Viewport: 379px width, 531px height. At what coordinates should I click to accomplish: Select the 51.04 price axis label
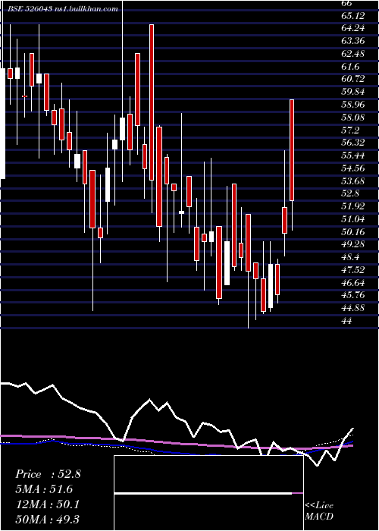pos(353,218)
